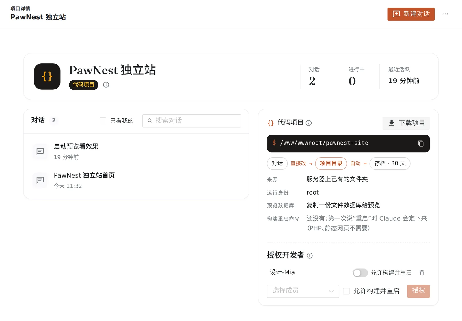Click the 授权 button
The image size is (462, 321).
418,291
